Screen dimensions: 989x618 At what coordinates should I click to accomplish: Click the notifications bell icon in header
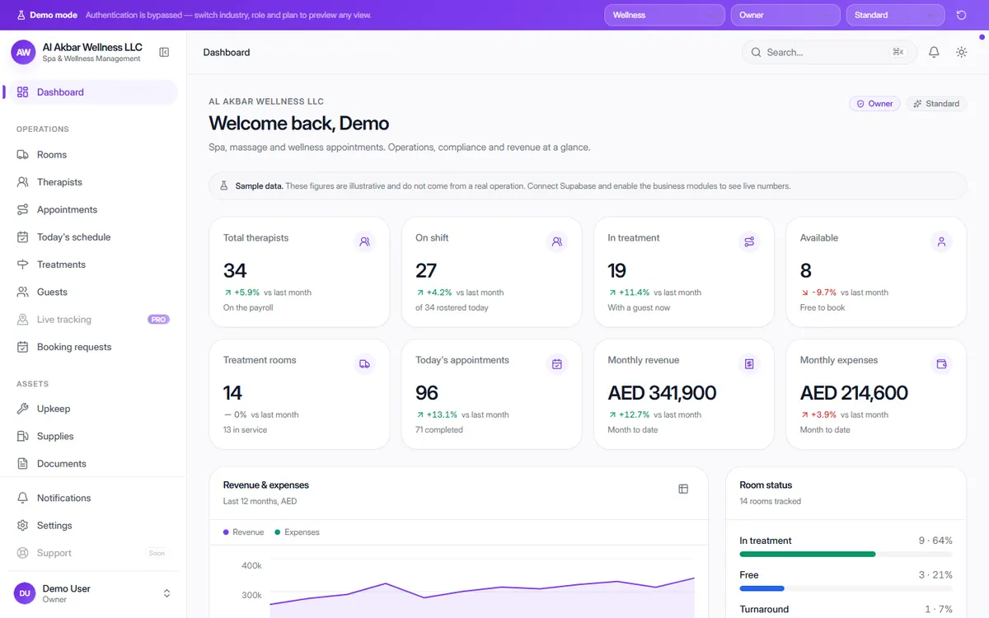934,52
